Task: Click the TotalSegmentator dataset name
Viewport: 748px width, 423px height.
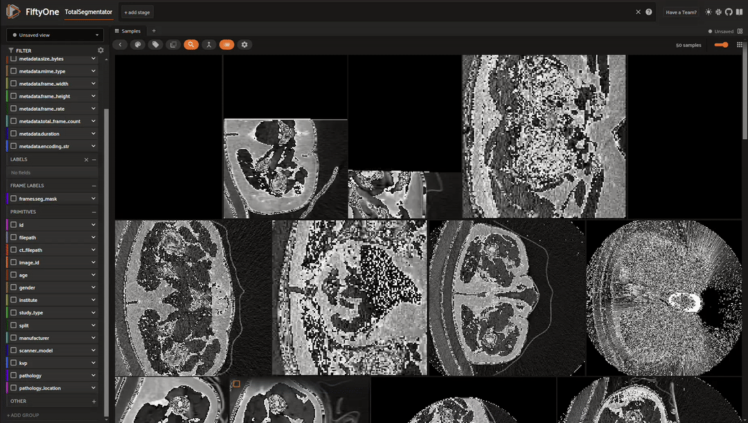Action: tap(89, 12)
